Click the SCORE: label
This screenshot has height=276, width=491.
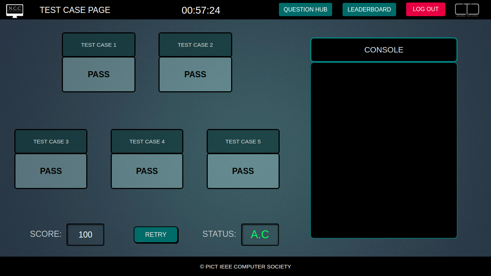click(x=46, y=234)
